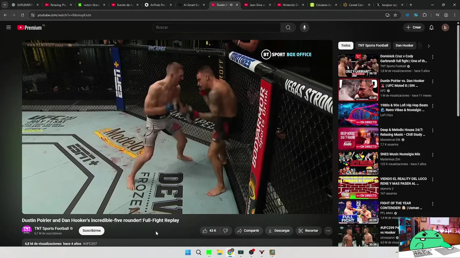Go back with browser back arrow
The width and height of the screenshot is (460, 258).
(5, 15)
